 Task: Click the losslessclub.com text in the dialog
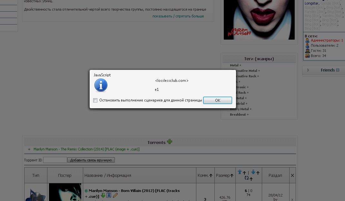(x=172, y=81)
